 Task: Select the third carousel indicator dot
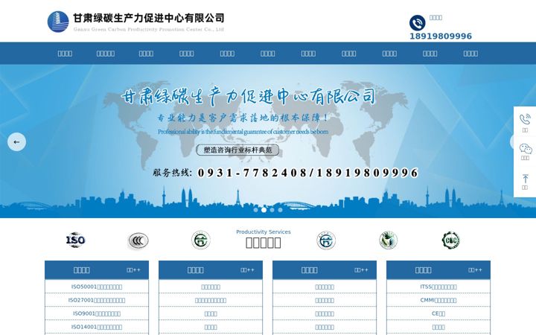click(272, 210)
